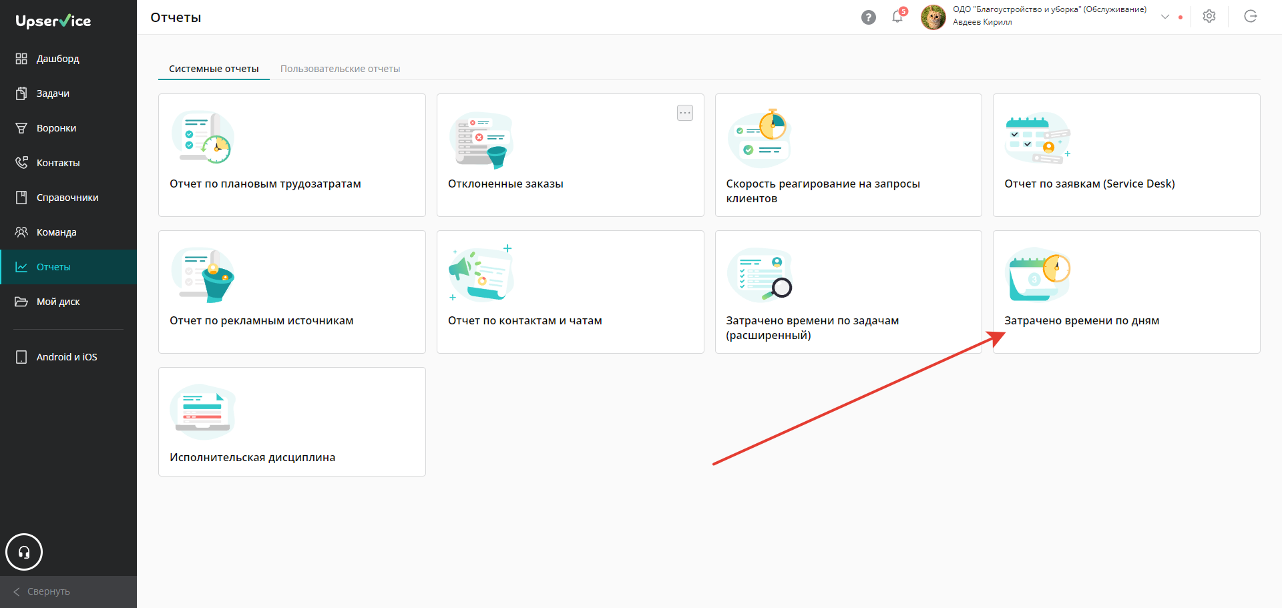The height and width of the screenshot is (608, 1282).
Task: Open Отчет по контактам и чатам
Action: [x=525, y=320]
